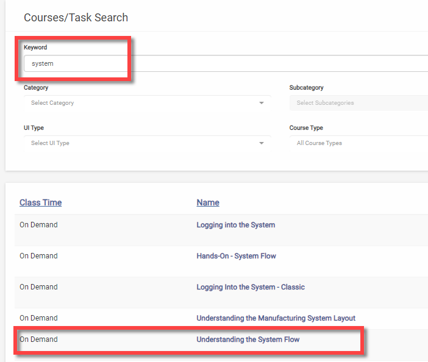Click the Courses/Task Search page heading

point(76,18)
